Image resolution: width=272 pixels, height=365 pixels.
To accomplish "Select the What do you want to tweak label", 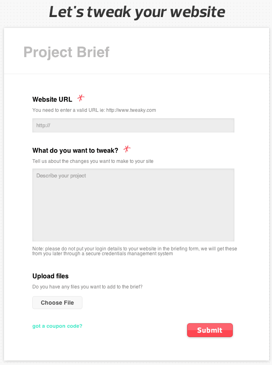I will pyautogui.click(x=75, y=151).
